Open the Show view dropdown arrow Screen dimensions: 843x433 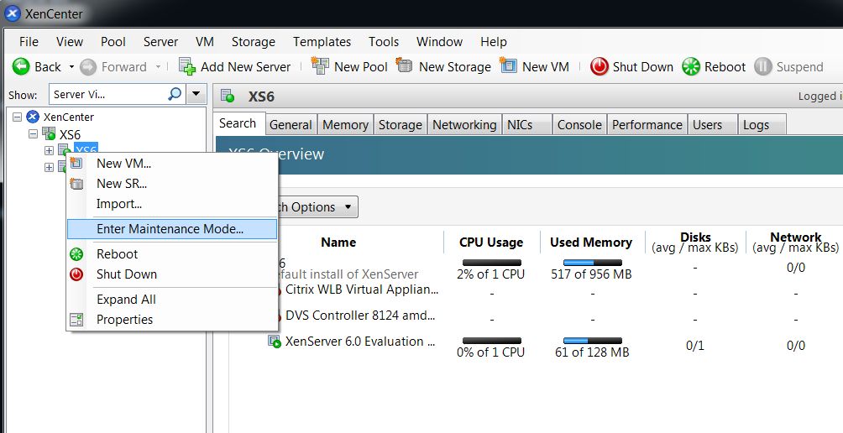point(196,95)
